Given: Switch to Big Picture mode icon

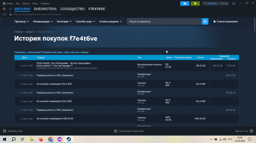Looking at the screenshot, I should tap(234, 3).
